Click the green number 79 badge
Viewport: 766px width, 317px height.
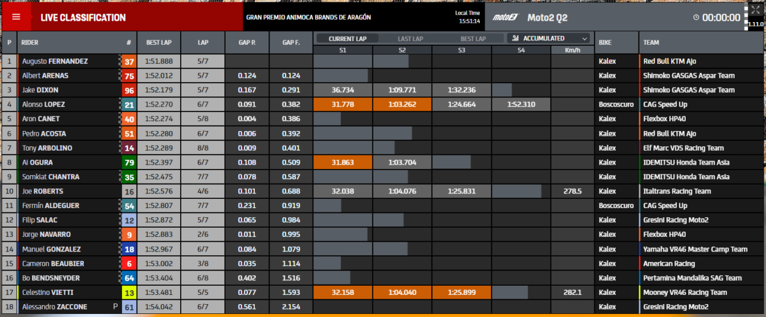129,163
